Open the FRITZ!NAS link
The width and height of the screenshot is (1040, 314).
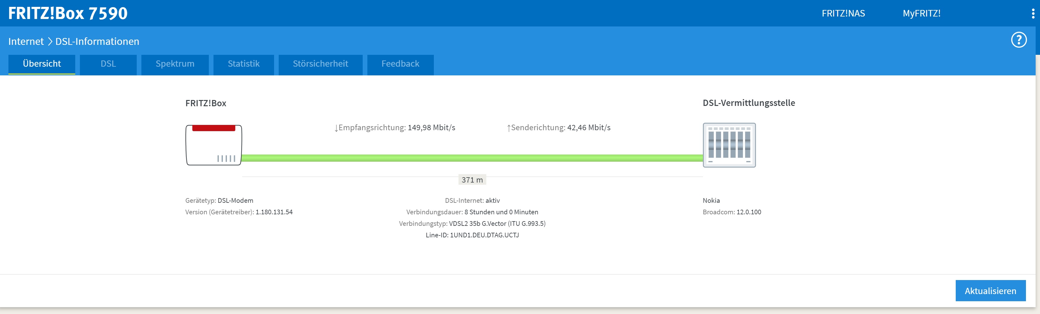click(x=843, y=13)
